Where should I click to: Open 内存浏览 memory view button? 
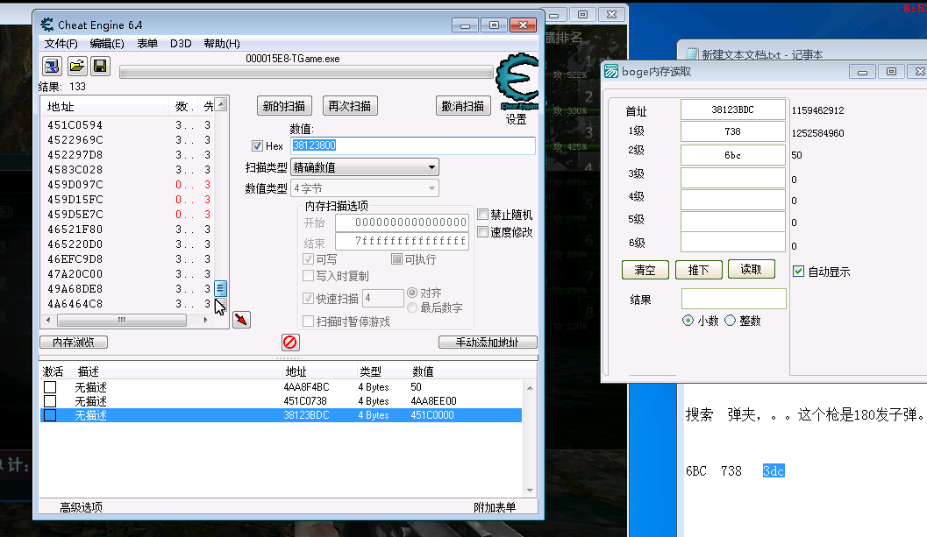coord(74,342)
